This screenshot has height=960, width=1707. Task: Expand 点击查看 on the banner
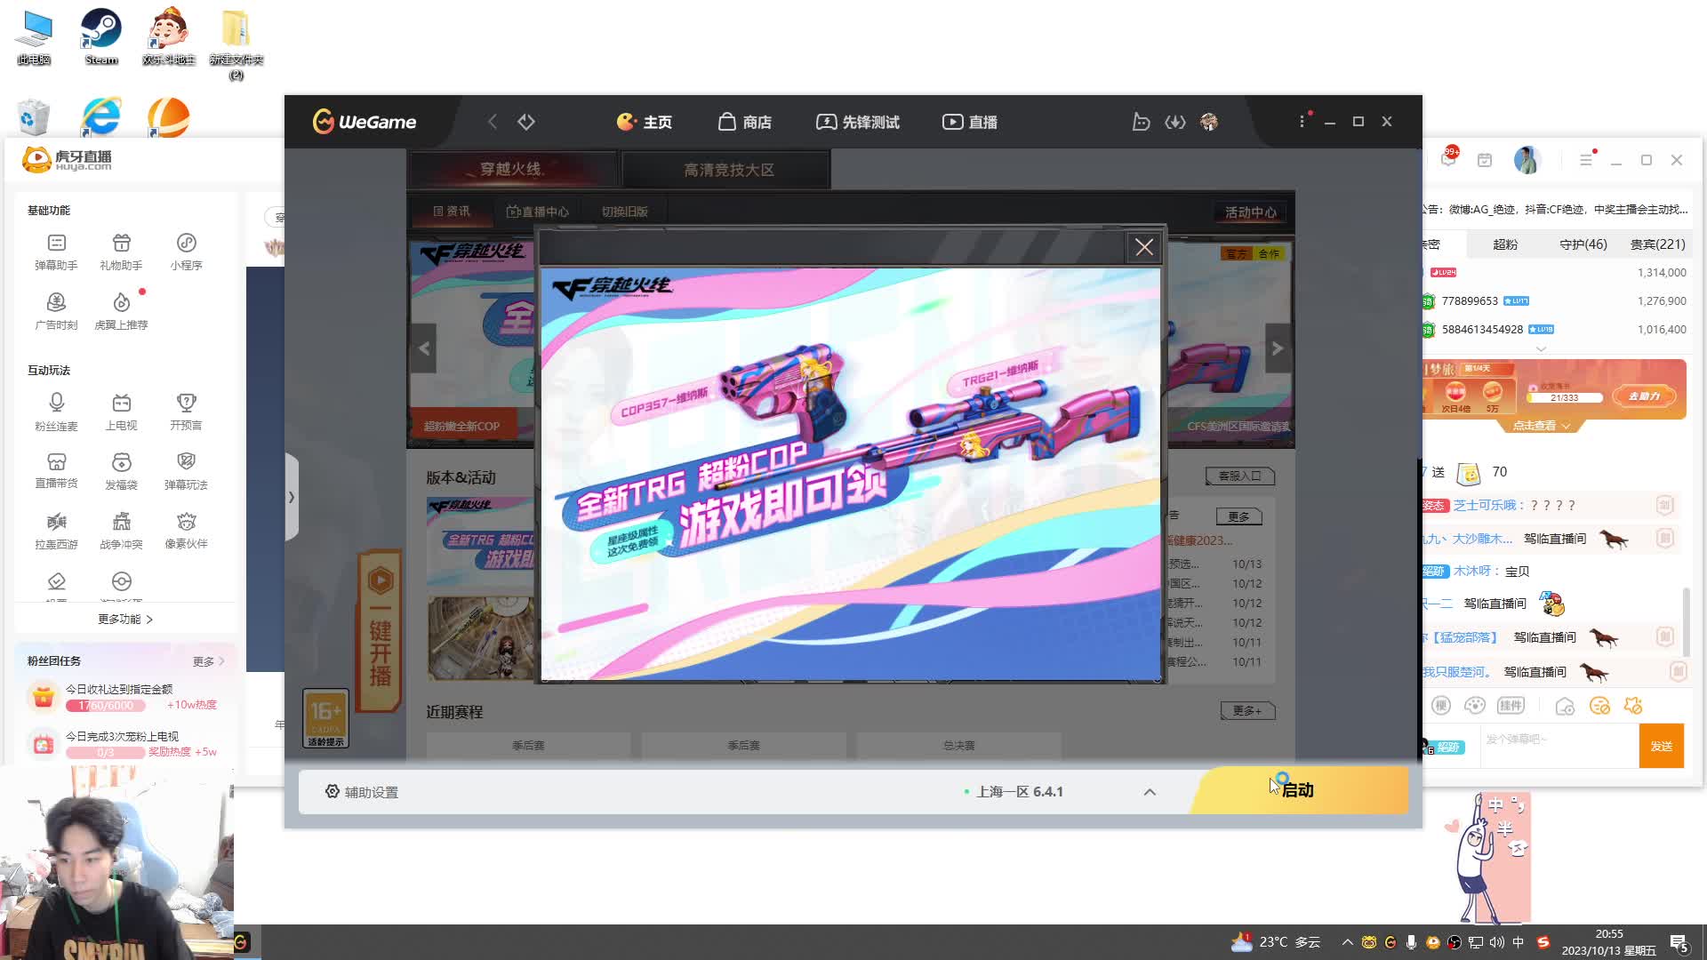1541,426
